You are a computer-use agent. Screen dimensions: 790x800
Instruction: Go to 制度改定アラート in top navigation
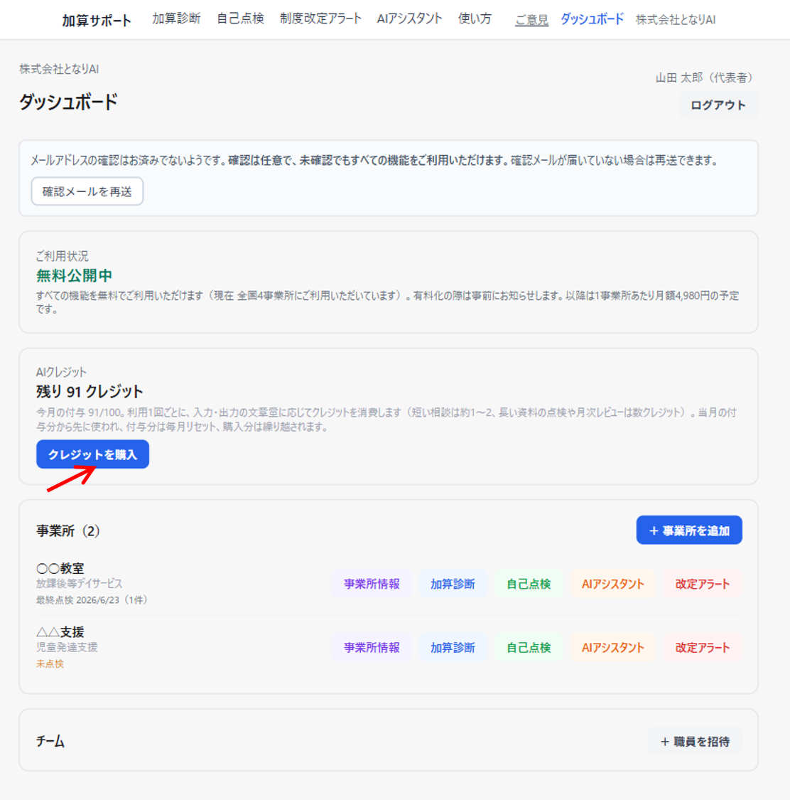point(320,19)
